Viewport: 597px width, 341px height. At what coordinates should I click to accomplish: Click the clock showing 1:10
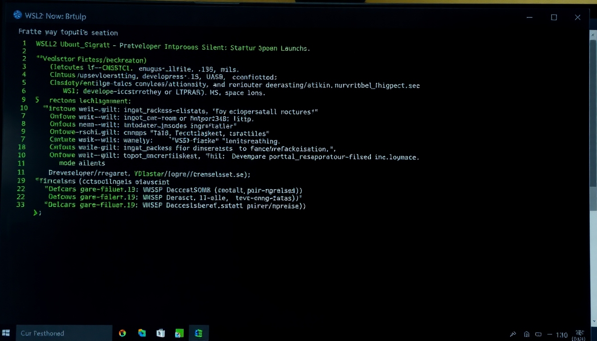click(561, 334)
